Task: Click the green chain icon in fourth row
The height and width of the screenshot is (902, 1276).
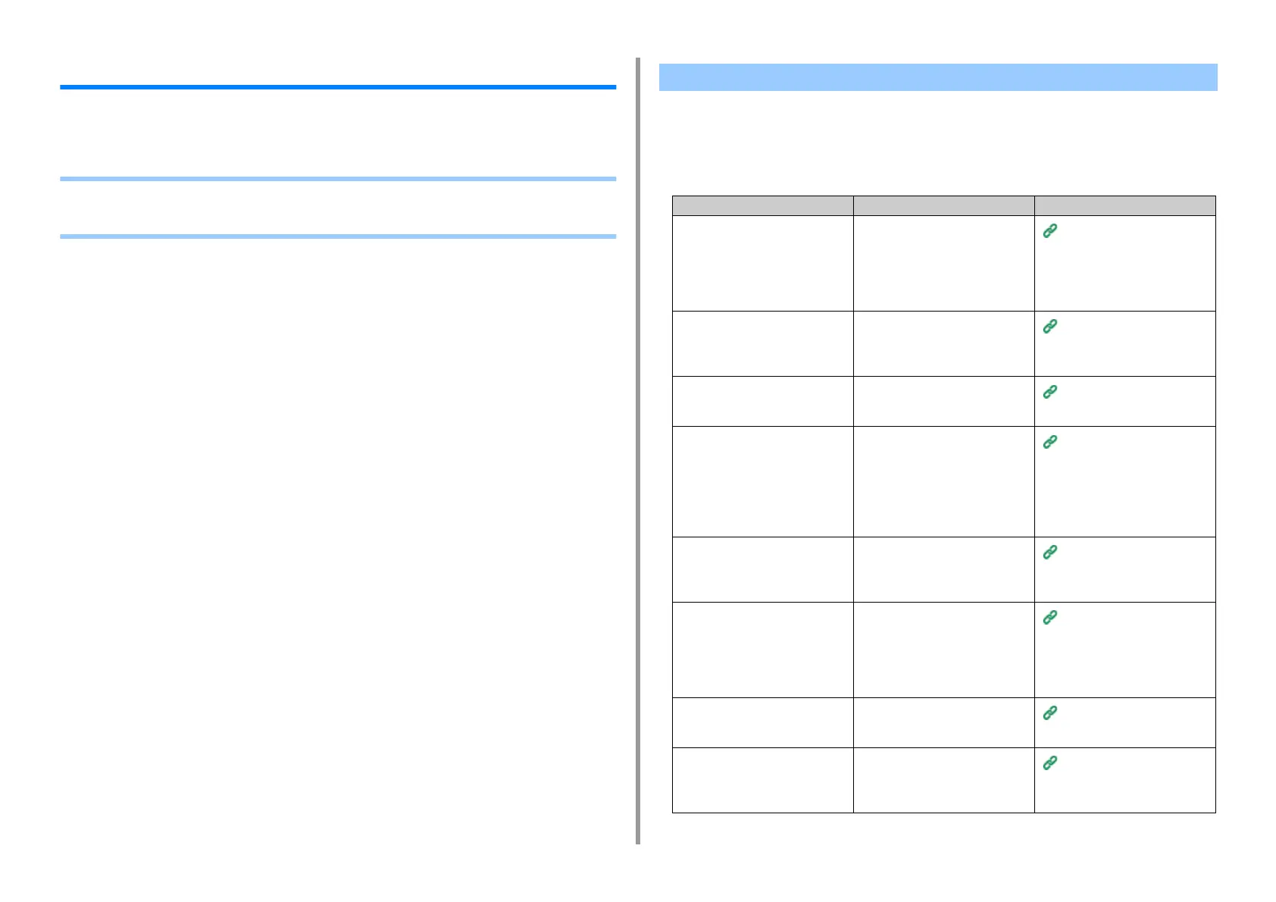Action: tap(1049, 442)
